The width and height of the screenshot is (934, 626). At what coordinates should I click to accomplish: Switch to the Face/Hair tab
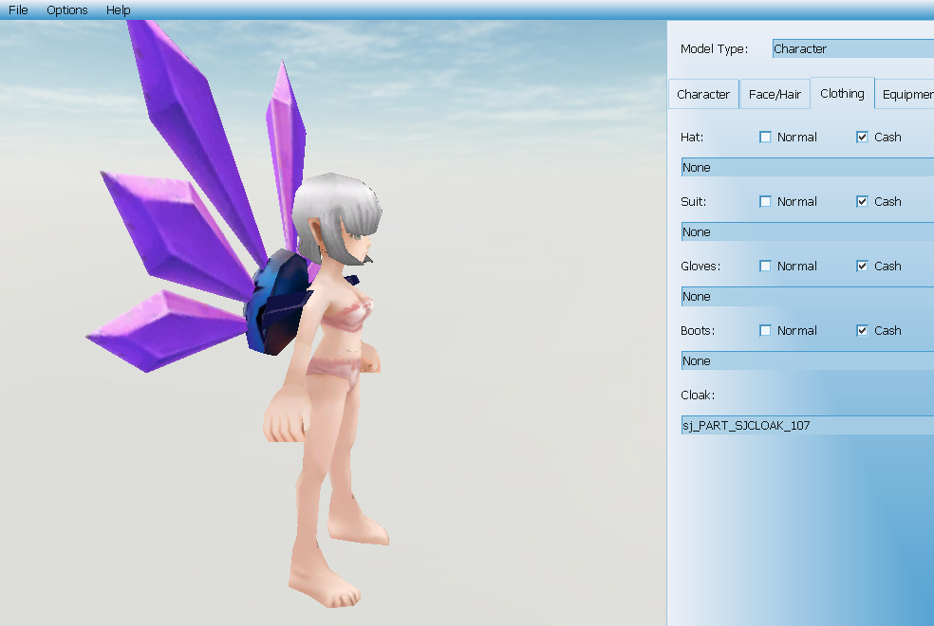775,95
